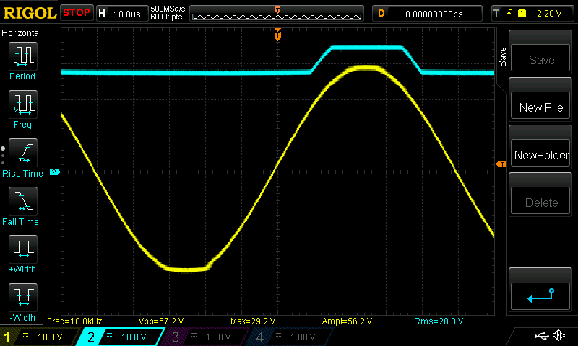Click the USB connection status icon
This screenshot has width=578, height=346.
point(541,336)
